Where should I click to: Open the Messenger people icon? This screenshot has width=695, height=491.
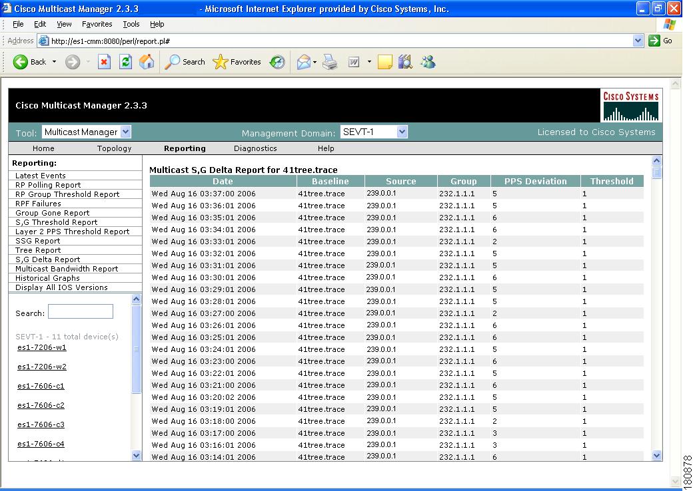tap(428, 62)
